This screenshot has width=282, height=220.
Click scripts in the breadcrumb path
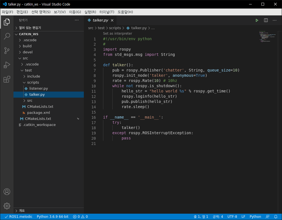[115, 28]
